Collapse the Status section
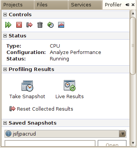 pos(5,36)
